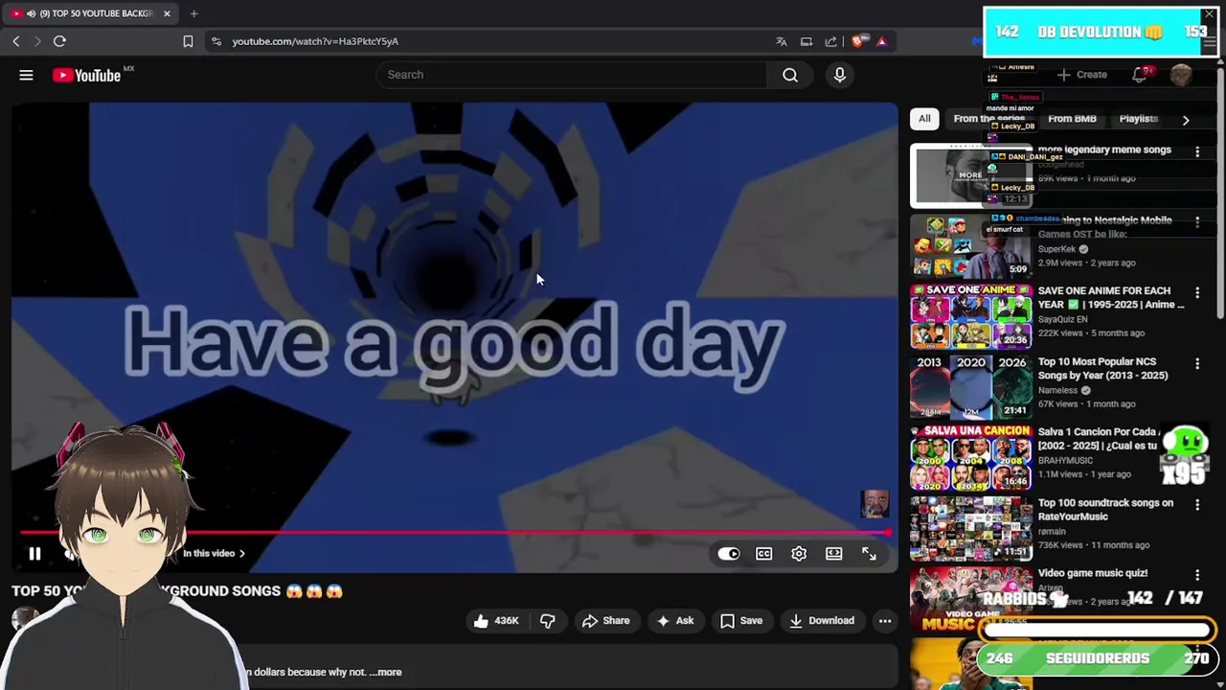
Task: Start voice search with the microphone icon
Action: (x=840, y=75)
